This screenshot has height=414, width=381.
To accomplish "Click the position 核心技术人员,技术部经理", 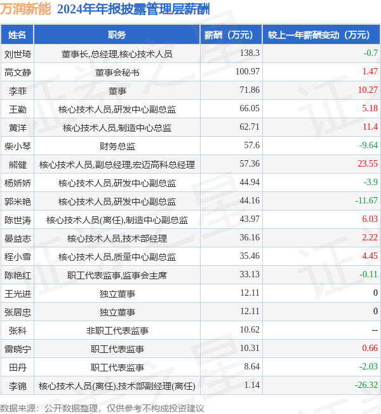I will 117,238.
